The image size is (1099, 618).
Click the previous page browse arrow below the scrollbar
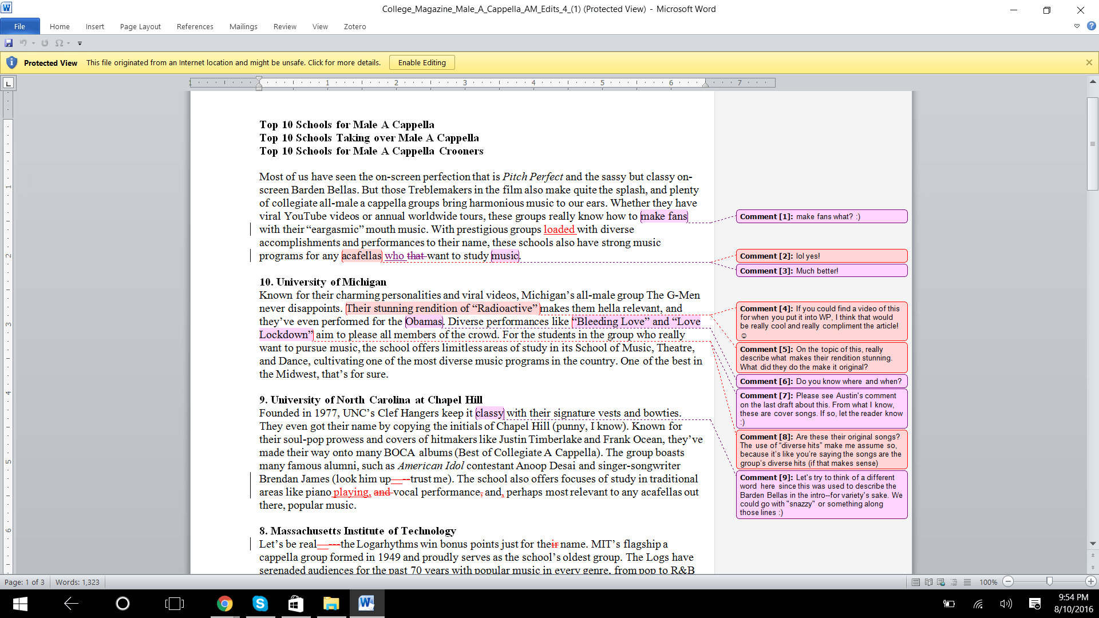(x=1093, y=554)
